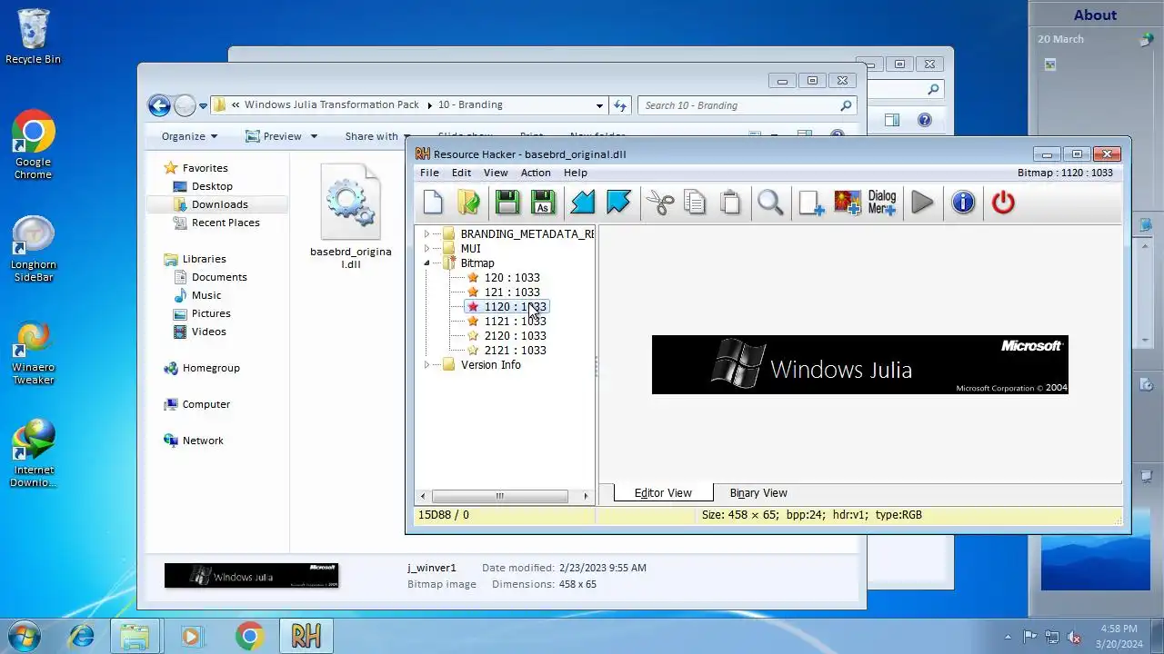This screenshot has width=1164, height=654.
Task: Open the basebrd_original.dll file icon
Action: click(x=351, y=217)
